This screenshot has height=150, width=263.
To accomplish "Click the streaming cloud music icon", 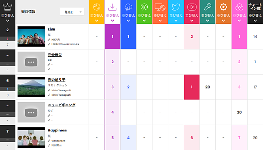I will pyautogui.click(x=128, y=7).
